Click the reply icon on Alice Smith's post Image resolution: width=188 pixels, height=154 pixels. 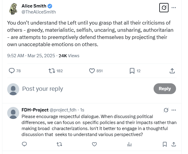click(12, 71)
